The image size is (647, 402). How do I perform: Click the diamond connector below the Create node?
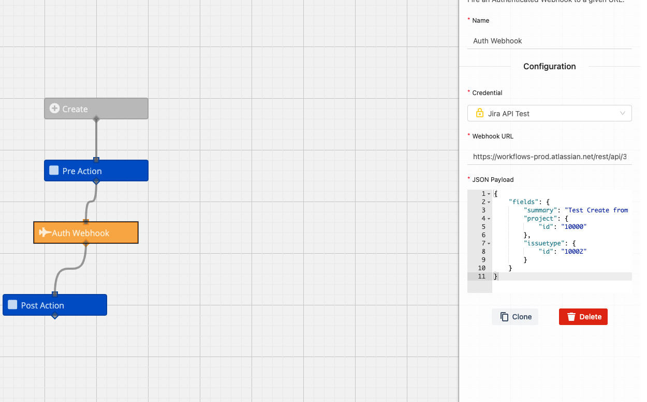coord(96,118)
